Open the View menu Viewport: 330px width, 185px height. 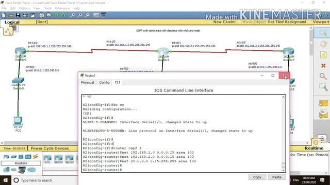coord(37,8)
